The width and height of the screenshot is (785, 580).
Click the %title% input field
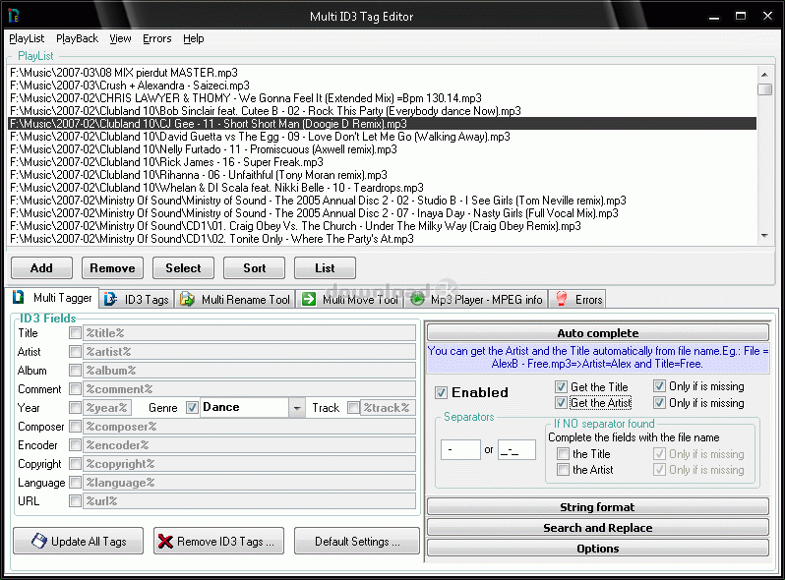click(249, 333)
